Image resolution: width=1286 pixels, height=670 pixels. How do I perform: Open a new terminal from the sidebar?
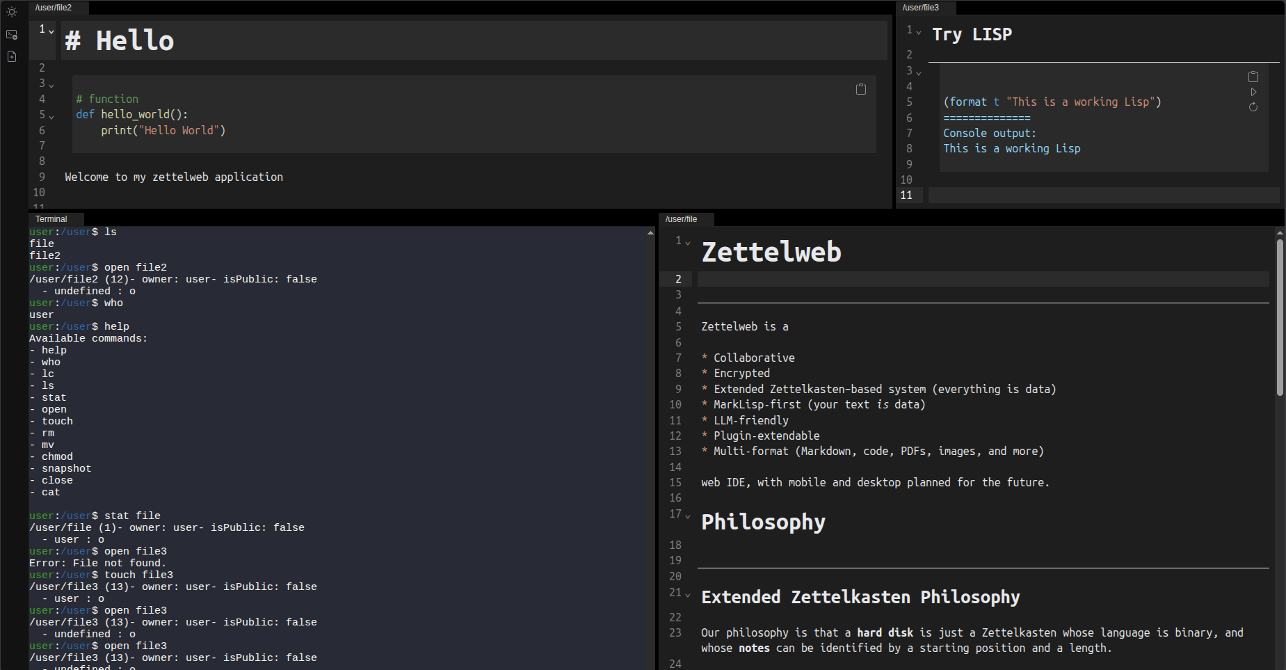point(12,34)
